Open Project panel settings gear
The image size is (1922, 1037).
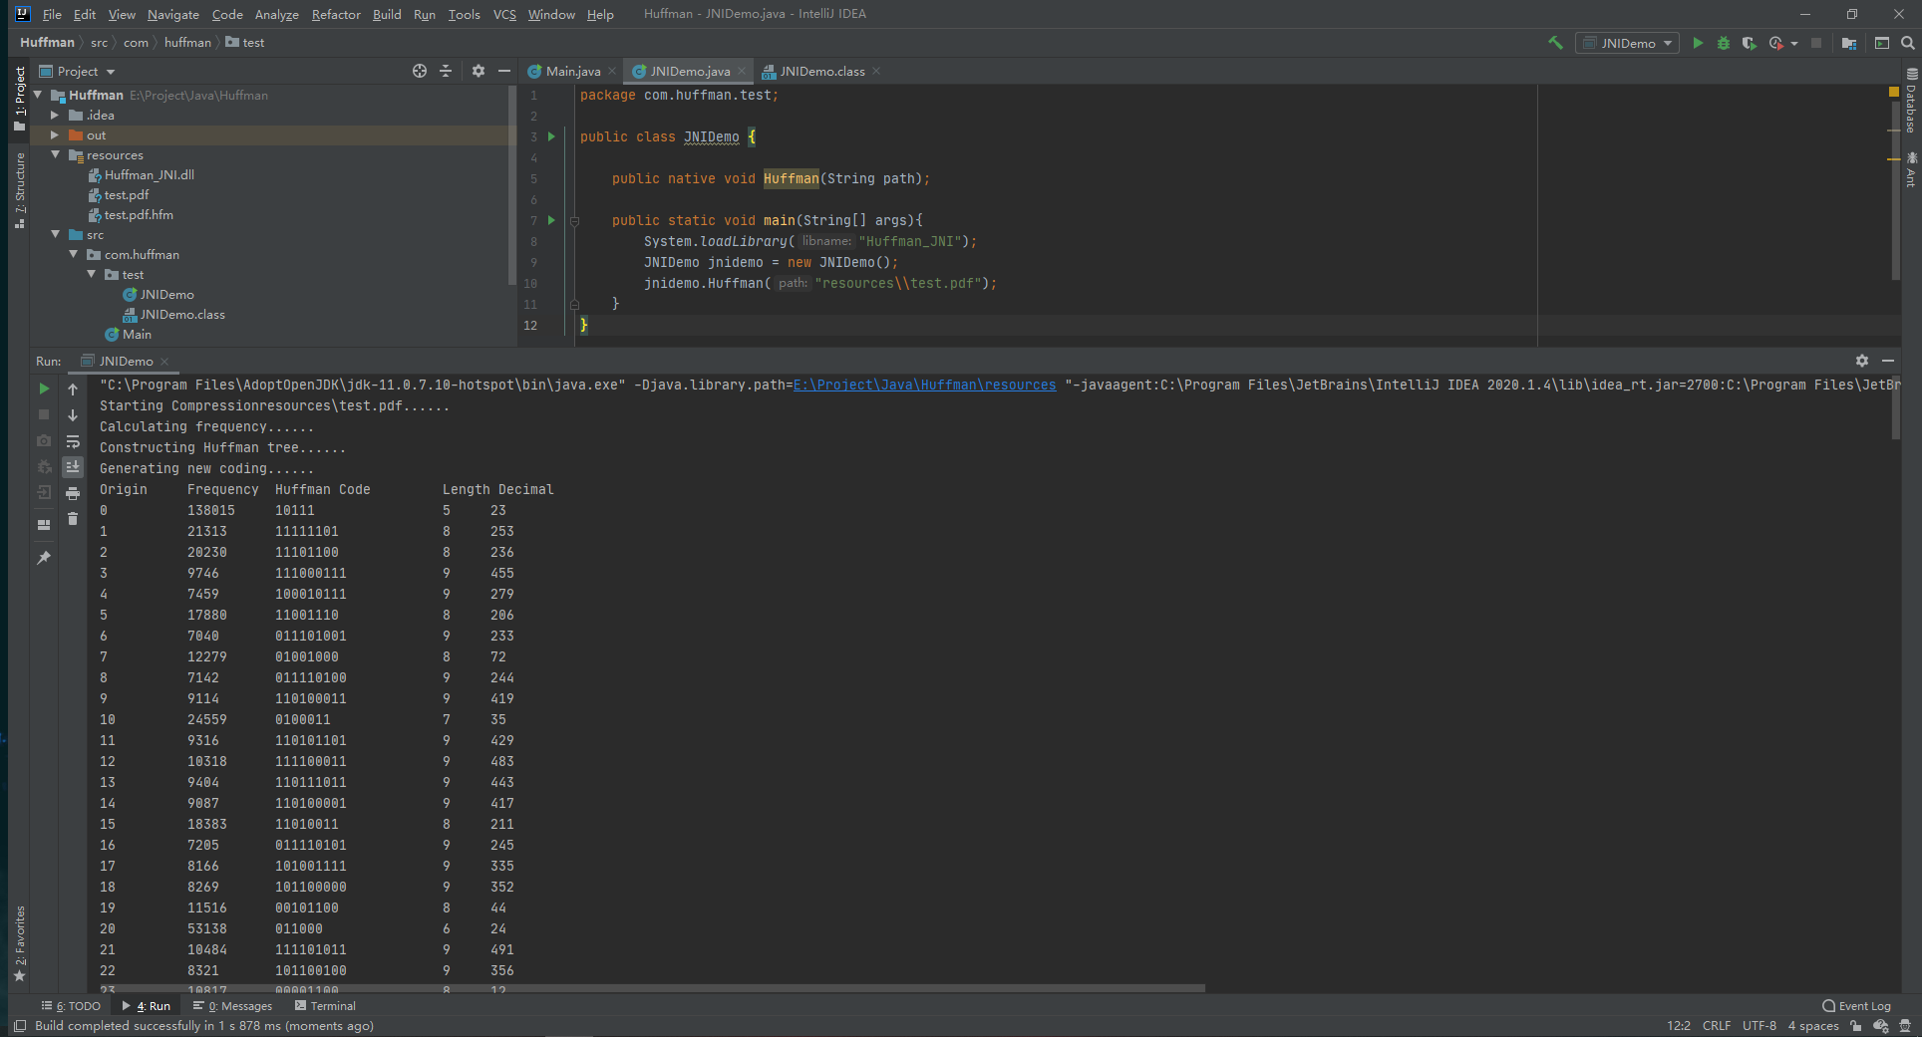pos(479,71)
